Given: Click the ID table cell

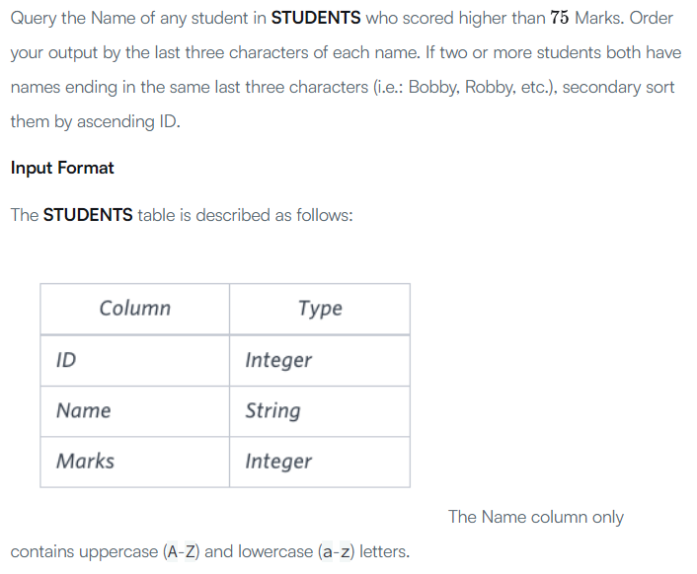Looking at the screenshot, I should (x=134, y=360).
